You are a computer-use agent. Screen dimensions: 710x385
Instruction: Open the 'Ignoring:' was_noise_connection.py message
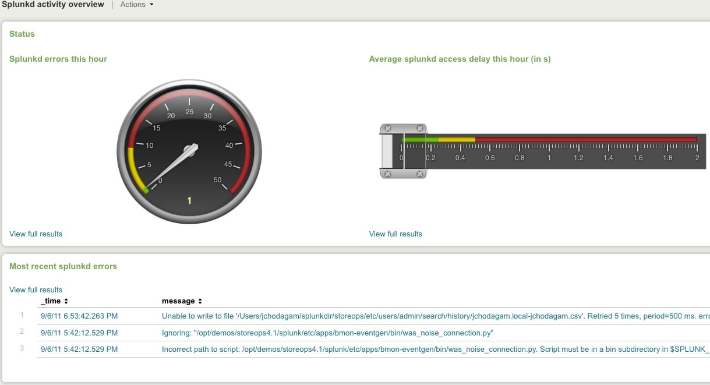327,333
